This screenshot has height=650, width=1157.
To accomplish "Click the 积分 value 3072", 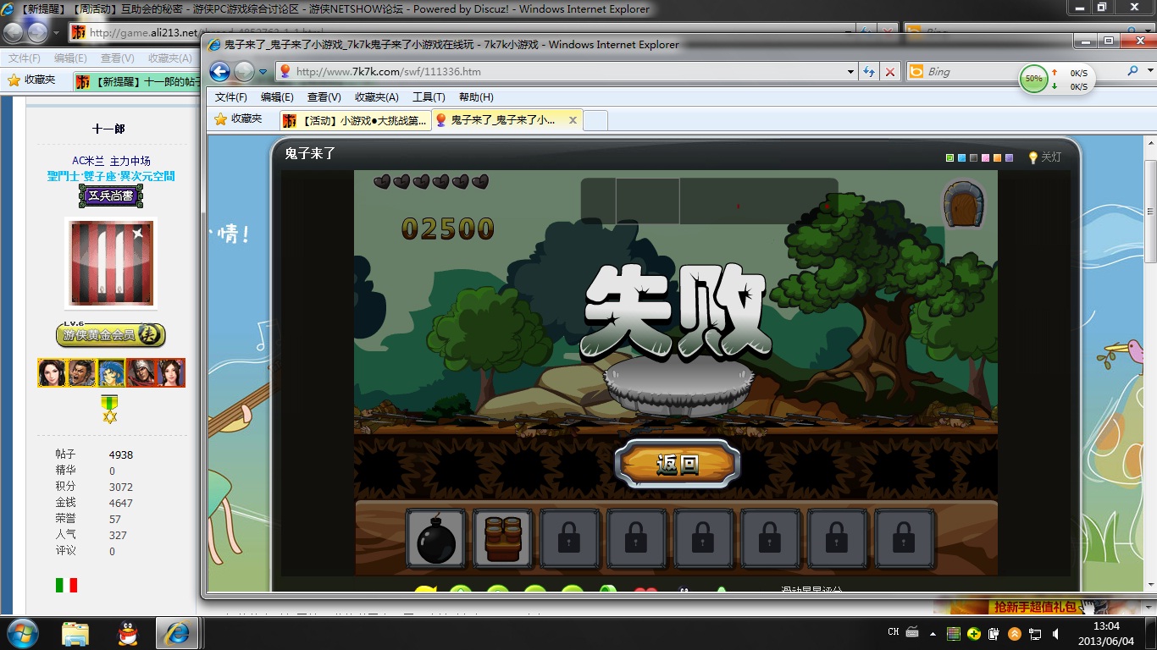I will (121, 487).
